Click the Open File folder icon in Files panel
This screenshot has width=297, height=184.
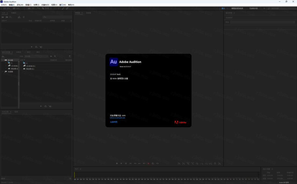coord(3,17)
